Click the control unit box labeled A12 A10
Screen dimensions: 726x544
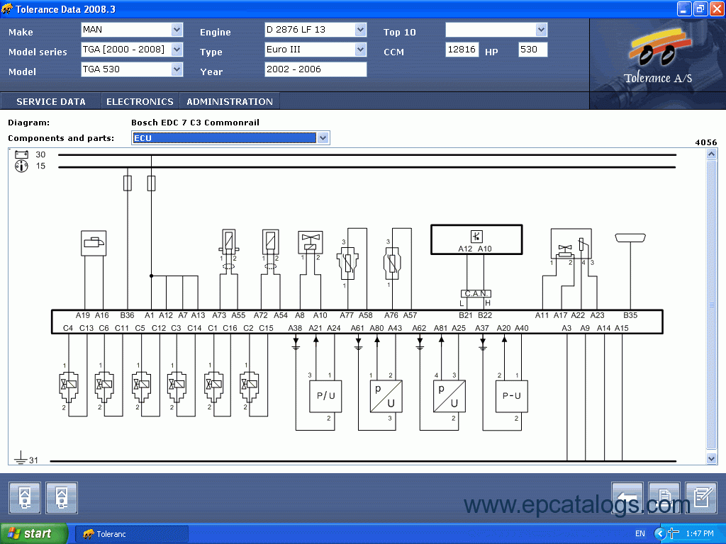476,239
